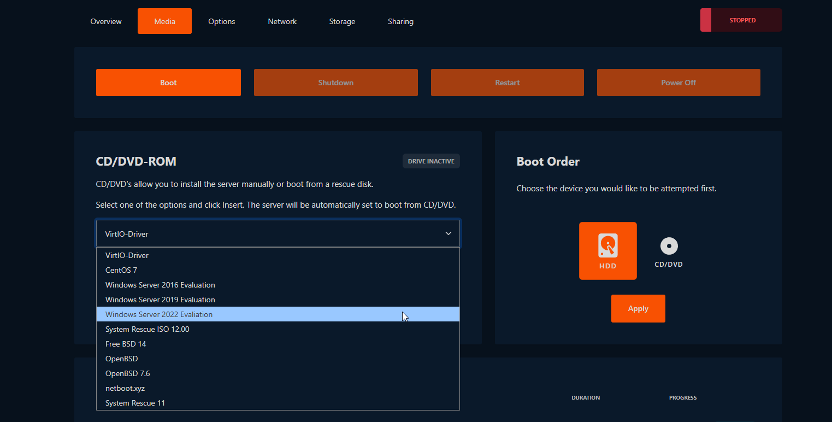The height and width of the screenshot is (422, 832).
Task: Switch to the Network tab
Action: pos(282,21)
